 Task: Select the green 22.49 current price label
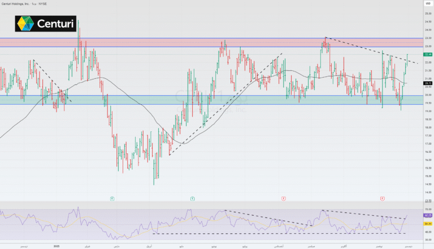[428, 54]
